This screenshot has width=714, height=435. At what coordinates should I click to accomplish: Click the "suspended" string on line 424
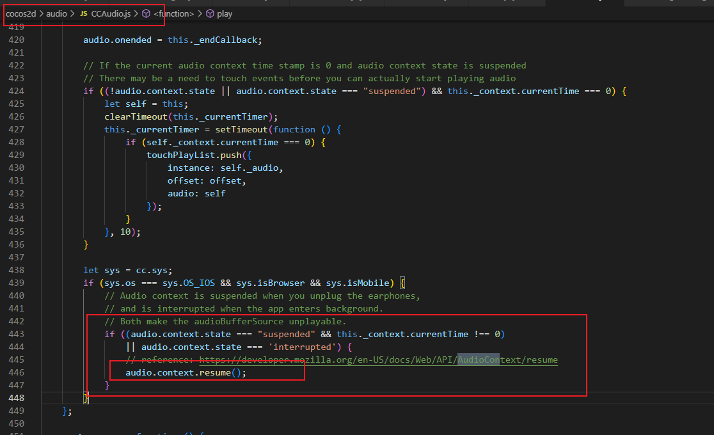coord(392,91)
